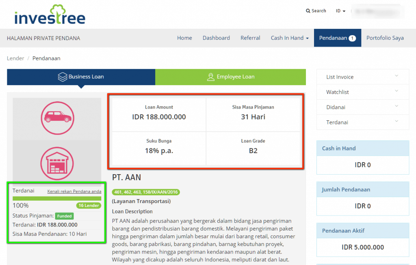Click the green Funded status badge
Viewport: 416px width, 265px height.
click(64, 216)
